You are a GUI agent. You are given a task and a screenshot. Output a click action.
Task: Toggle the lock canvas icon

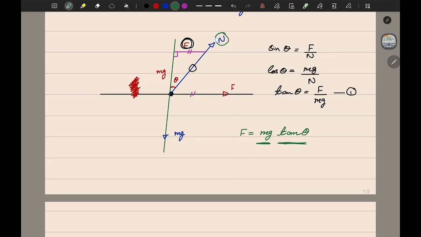[x=291, y=6]
